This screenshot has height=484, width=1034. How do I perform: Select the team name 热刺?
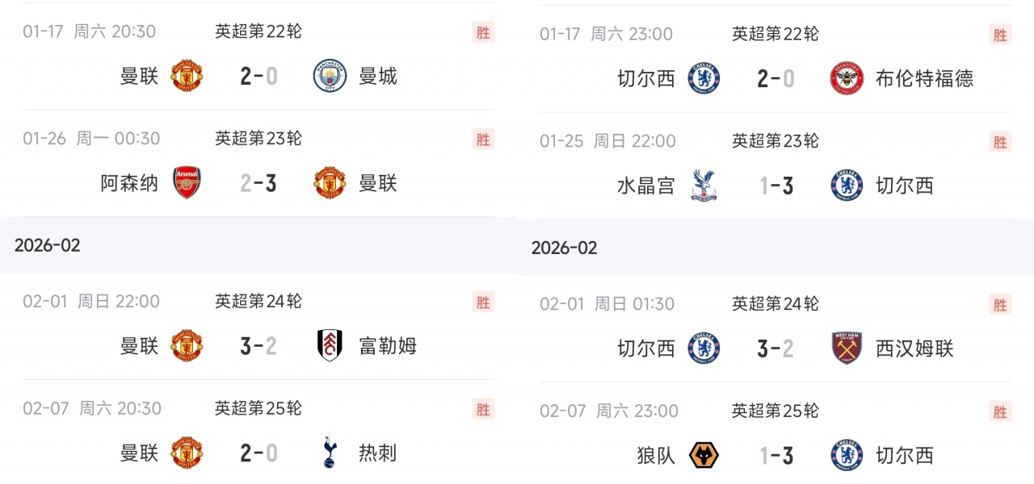click(377, 453)
